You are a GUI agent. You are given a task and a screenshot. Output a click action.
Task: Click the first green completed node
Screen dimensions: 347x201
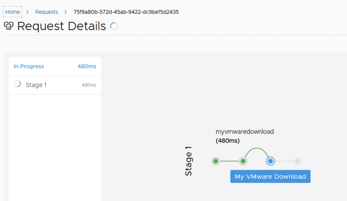coord(216,161)
